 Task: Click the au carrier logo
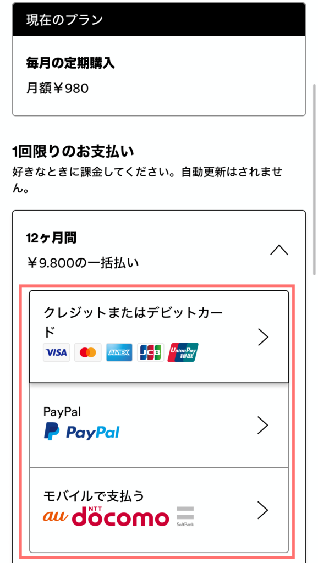(56, 516)
